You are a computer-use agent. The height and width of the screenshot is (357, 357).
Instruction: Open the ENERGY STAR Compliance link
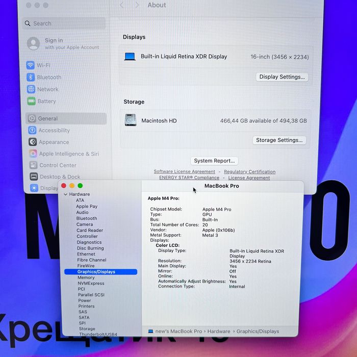pyautogui.click(x=189, y=177)
